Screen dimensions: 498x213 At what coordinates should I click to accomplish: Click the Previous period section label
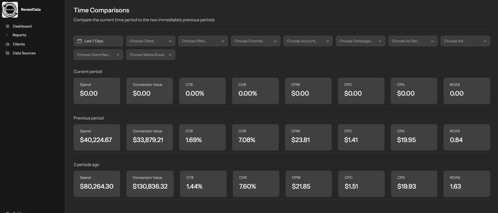click(x=89, y=118)
